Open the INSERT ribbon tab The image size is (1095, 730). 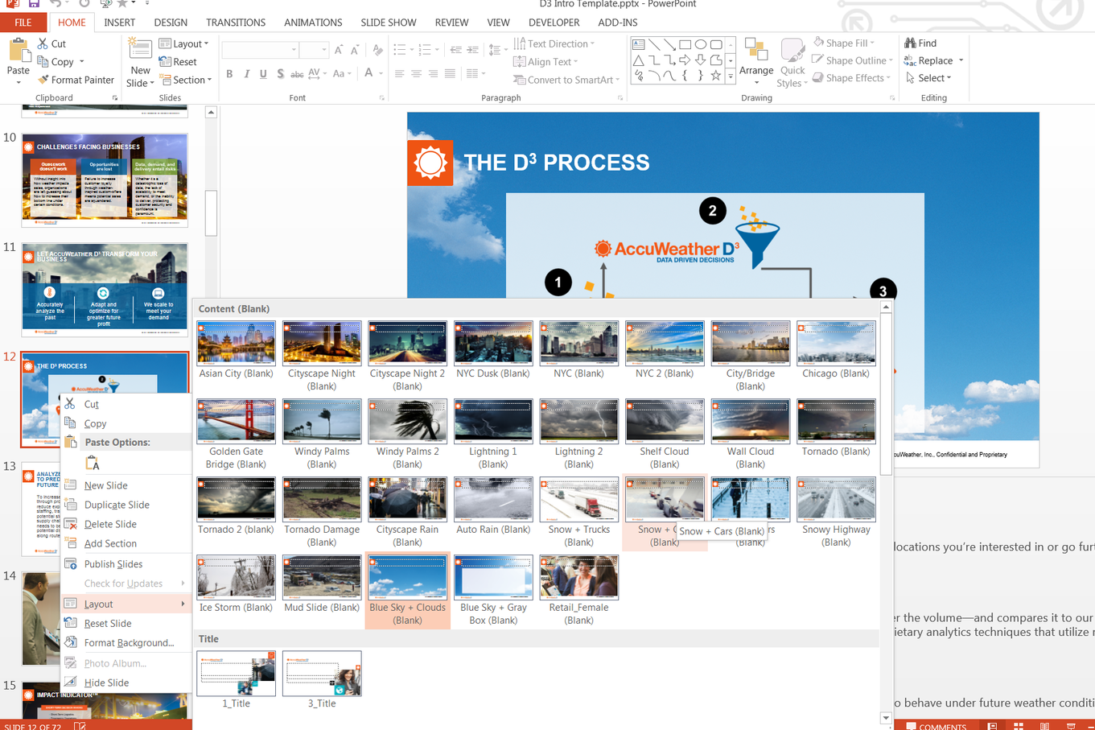119,23
